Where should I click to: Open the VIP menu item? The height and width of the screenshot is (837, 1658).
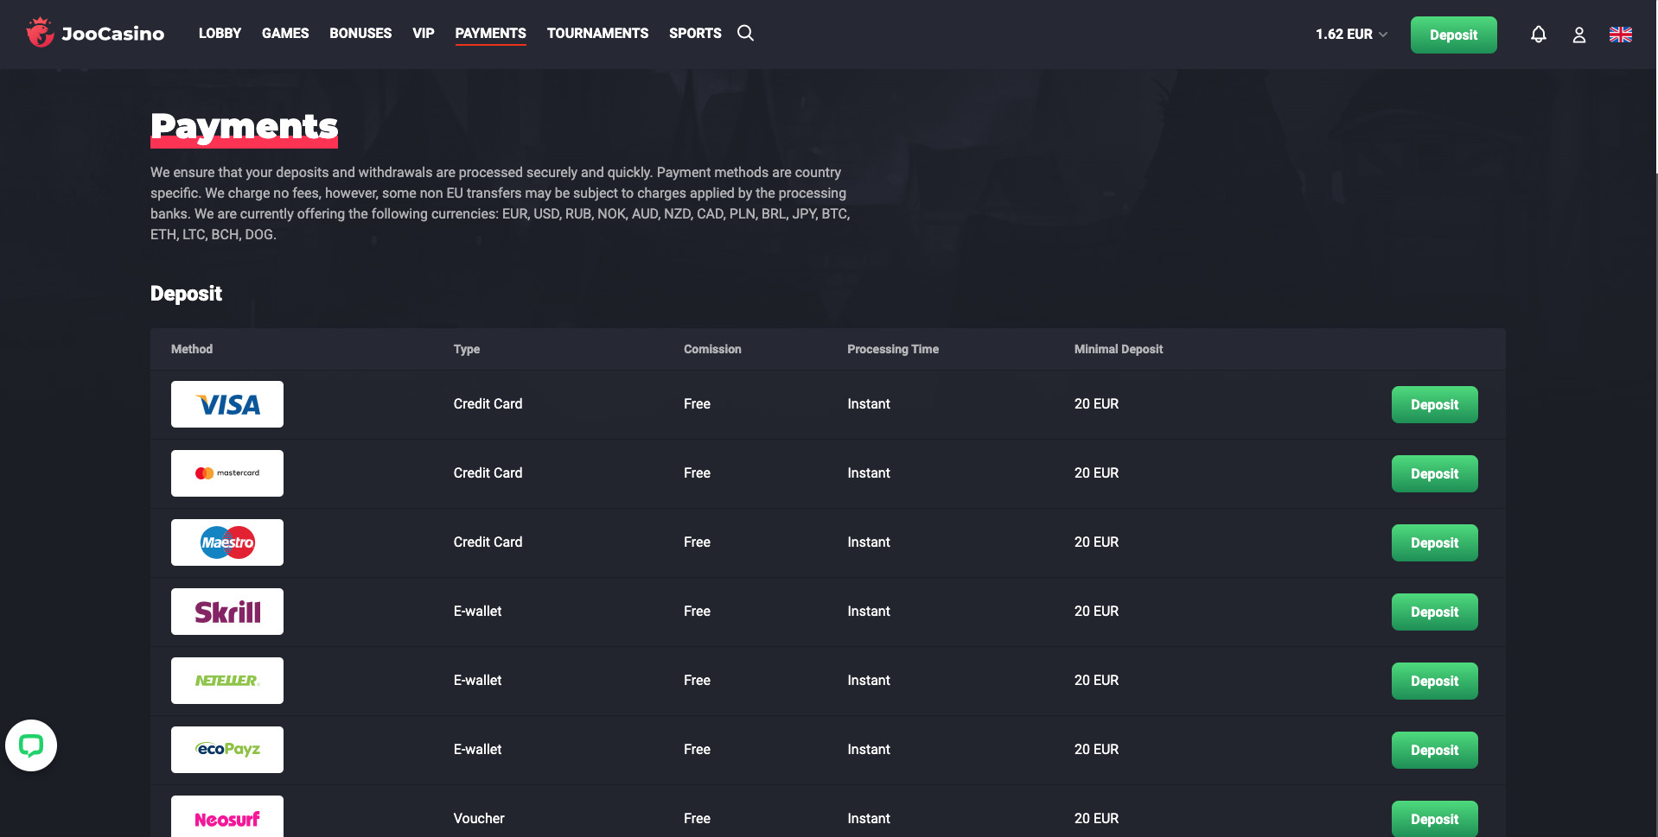424,33
